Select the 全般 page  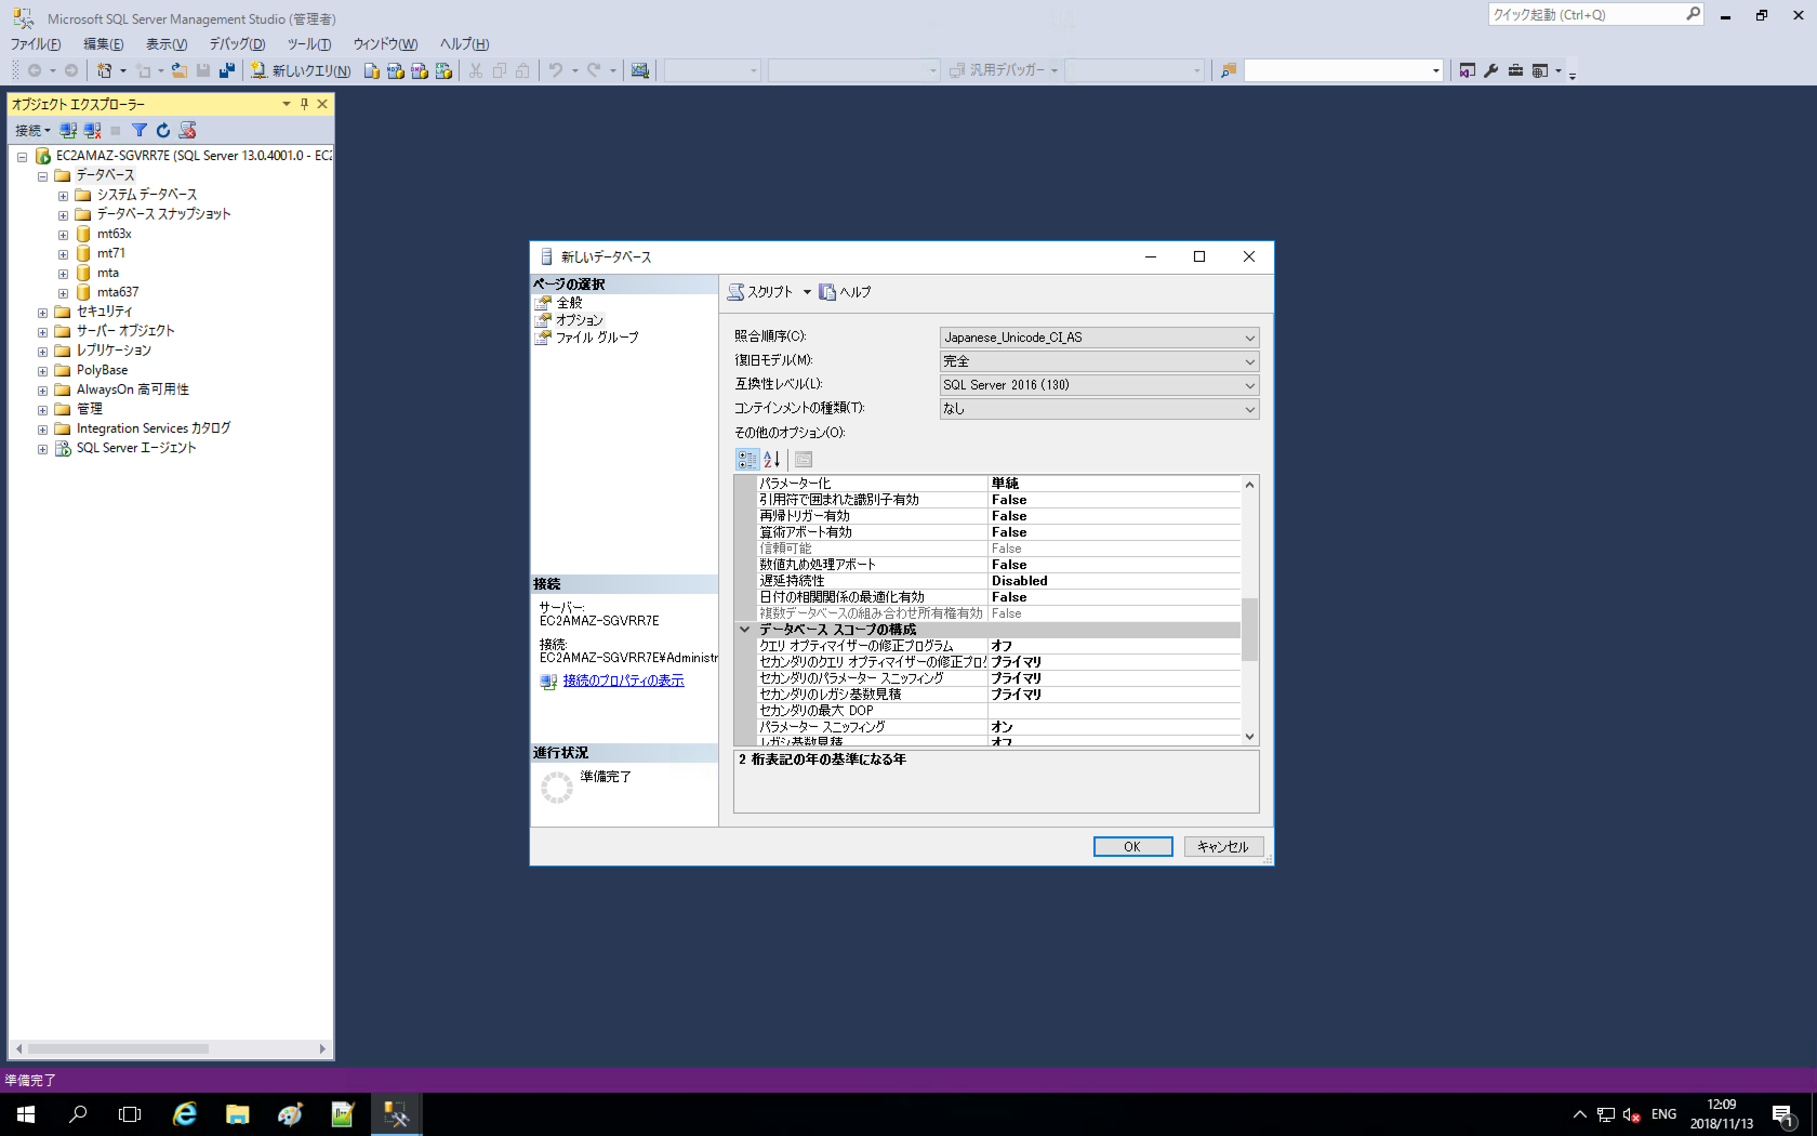(x=569, y=302)
